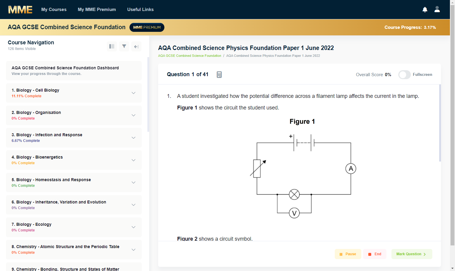Open My MME Premium menu
This screenshot has height=271, width=455.
click(x=97, y=10)
